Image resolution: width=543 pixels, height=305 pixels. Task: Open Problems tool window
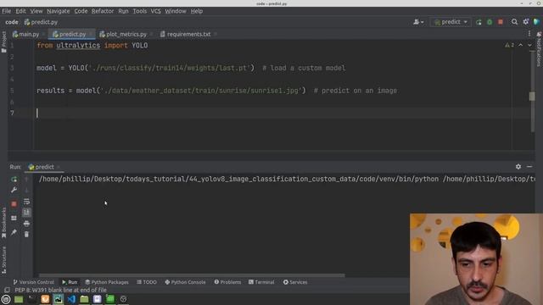coord(227,282)
